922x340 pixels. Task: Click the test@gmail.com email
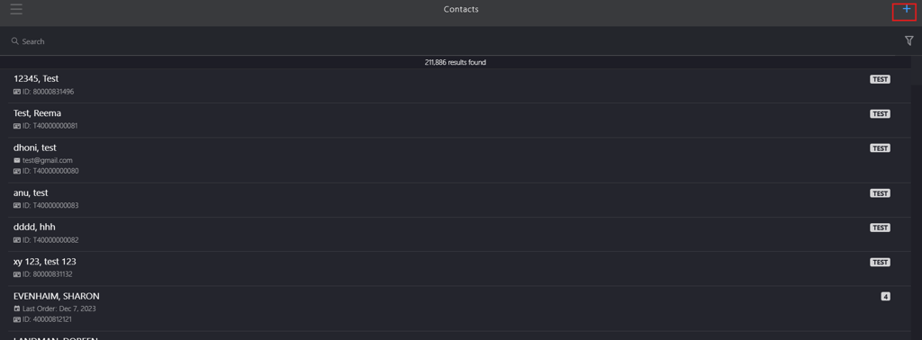pyautogui.click(x=48, y=160)
